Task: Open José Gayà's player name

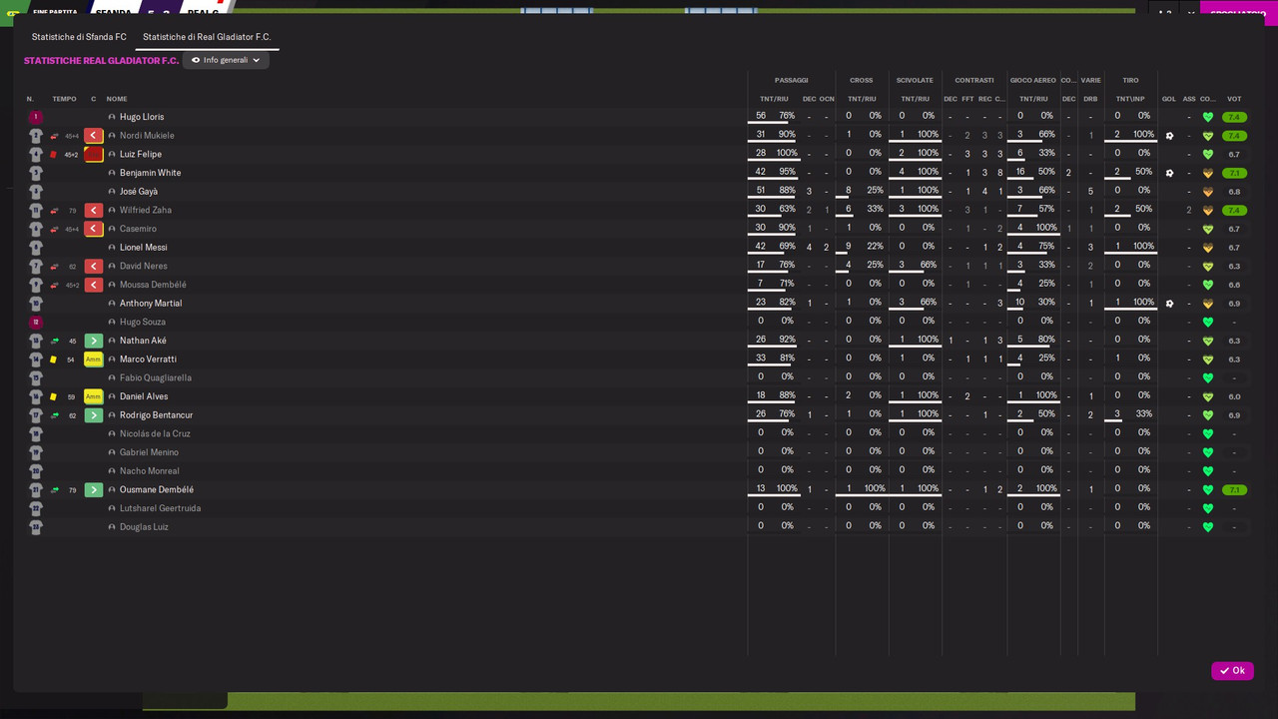Action: 139,192
